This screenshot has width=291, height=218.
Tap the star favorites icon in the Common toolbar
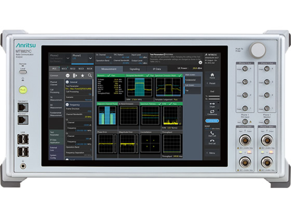pyautogui.click(x=82, y=75)
